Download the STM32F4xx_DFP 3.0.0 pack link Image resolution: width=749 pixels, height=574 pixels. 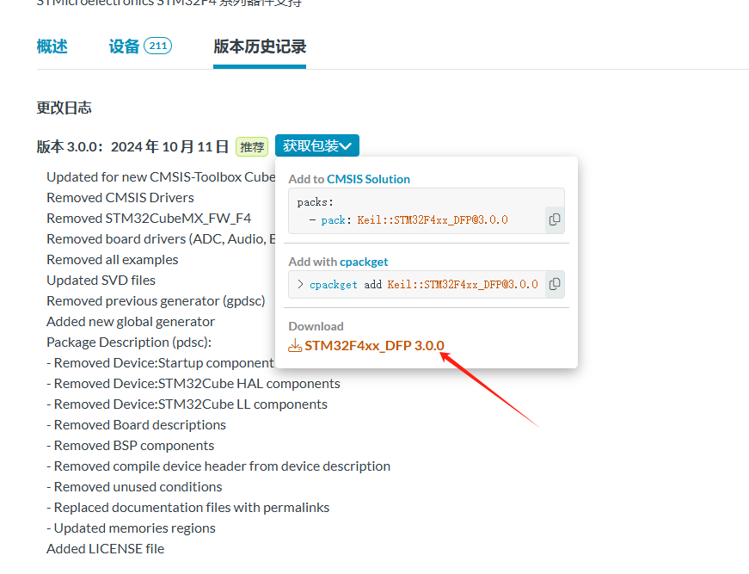point(374,346)
